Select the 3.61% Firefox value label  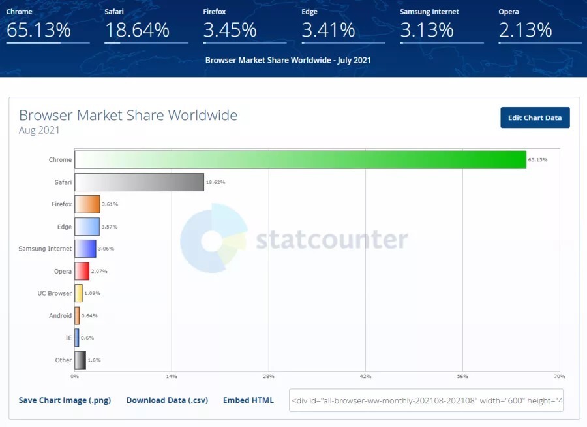tap(110, 204)
